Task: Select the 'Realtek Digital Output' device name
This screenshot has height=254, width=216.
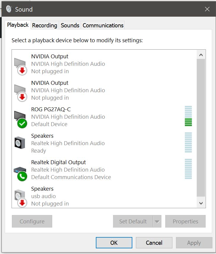Action: [58, 162]
